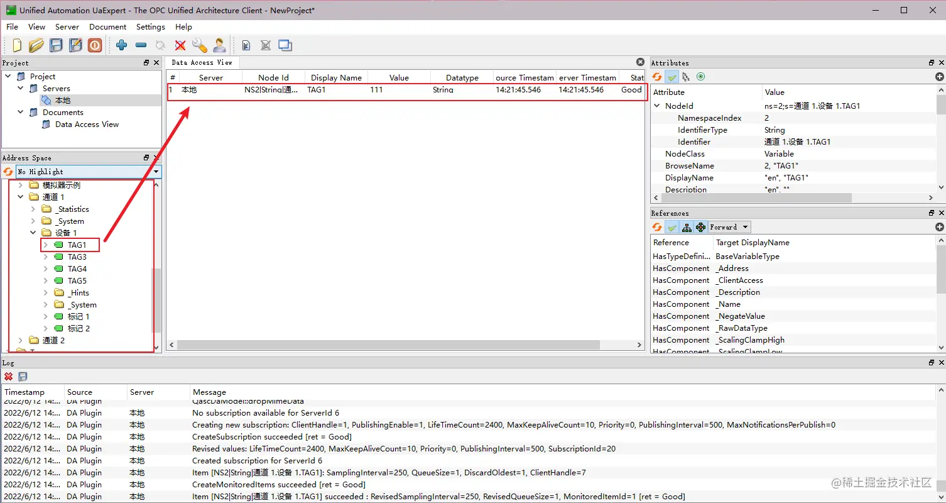The width and height of the screenshot is (946, 503).
Task: Remove the server with the blue minus icon
Action: 141,45
